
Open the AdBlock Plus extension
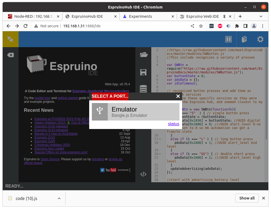point(220,26)
